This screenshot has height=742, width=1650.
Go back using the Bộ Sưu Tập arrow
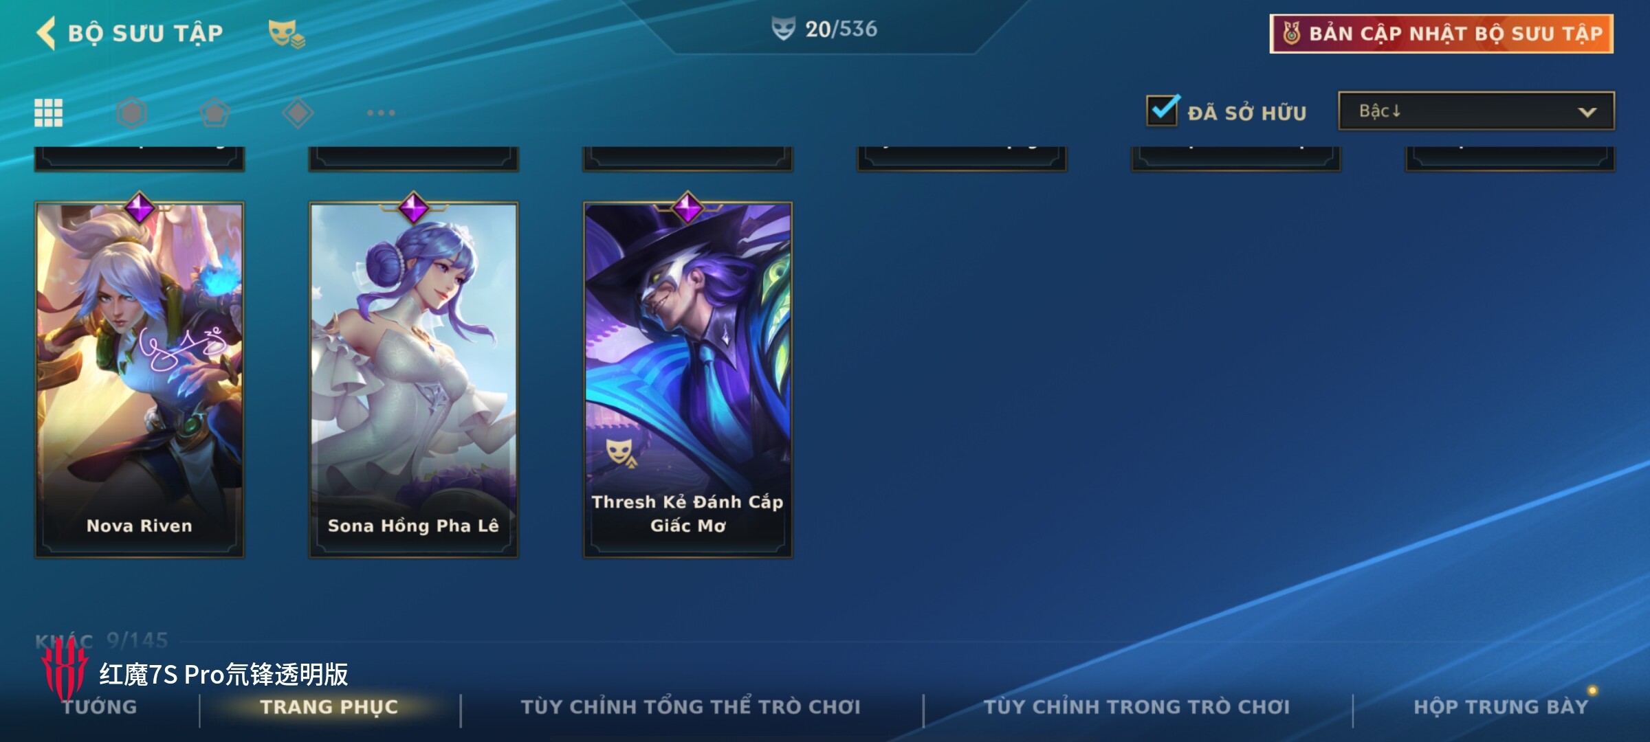pos(45,33)
